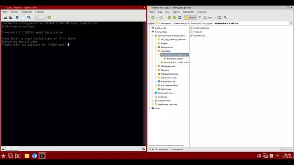Toggle the split two-panel view icon
The image size is (294, 165).
tap(219, 17)
